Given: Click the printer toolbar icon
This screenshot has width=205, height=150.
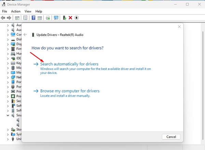Looking at the screenshot, I should click(x=48, y=18).
